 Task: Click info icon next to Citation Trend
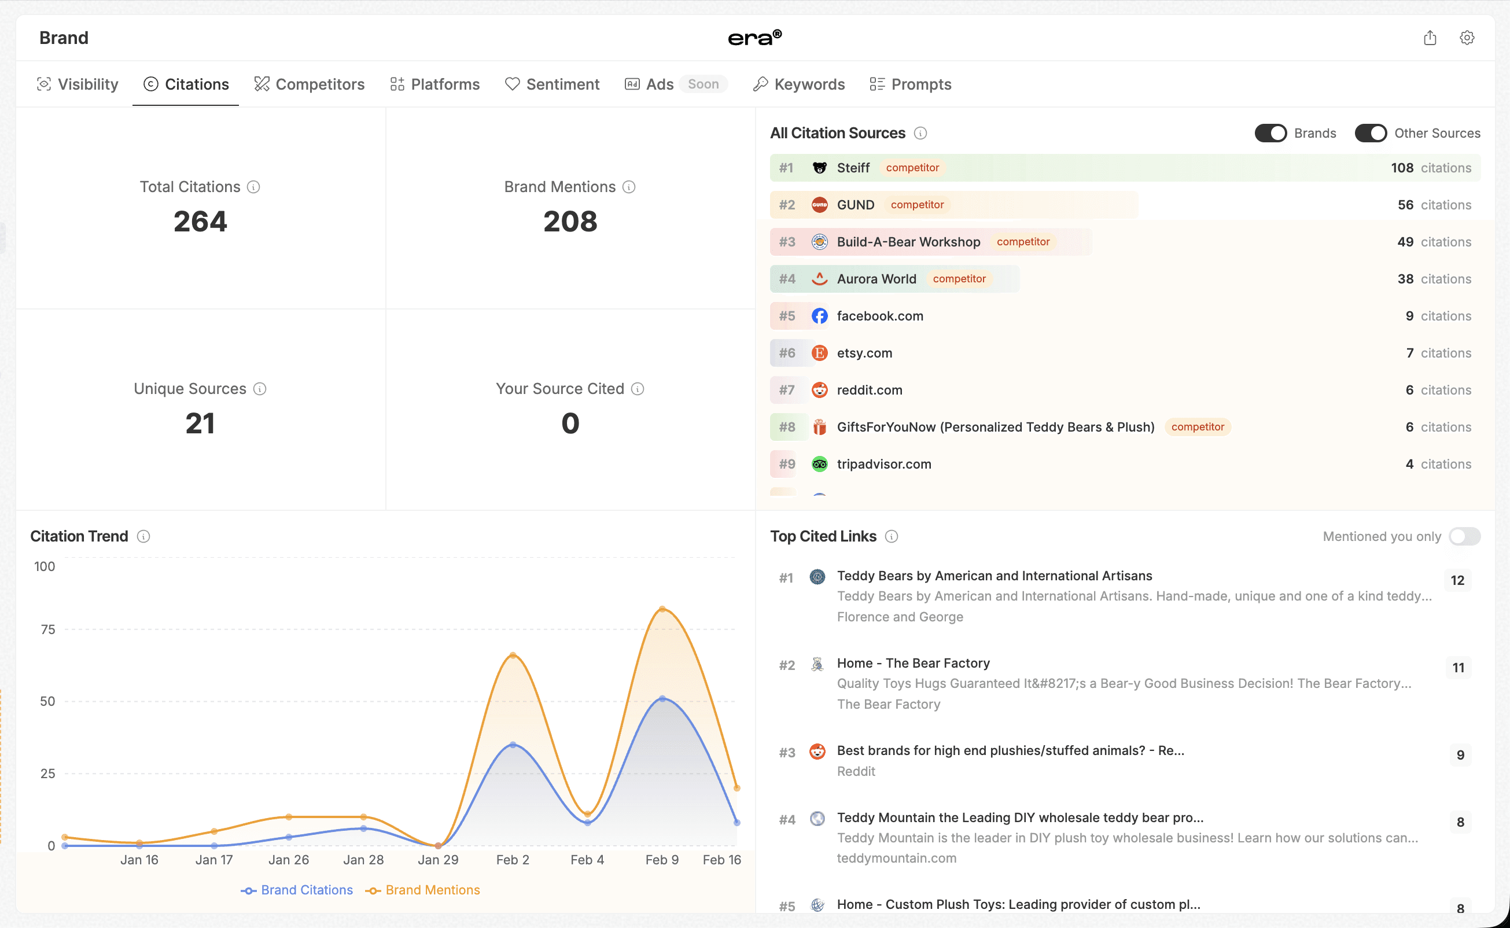(143, 536)
